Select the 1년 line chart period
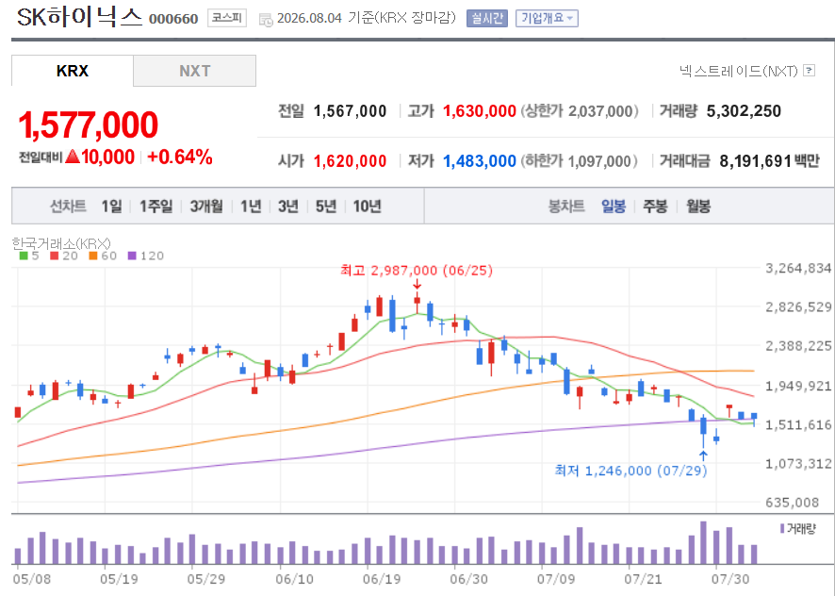The image size is (835, 596). tap(251, 206)
